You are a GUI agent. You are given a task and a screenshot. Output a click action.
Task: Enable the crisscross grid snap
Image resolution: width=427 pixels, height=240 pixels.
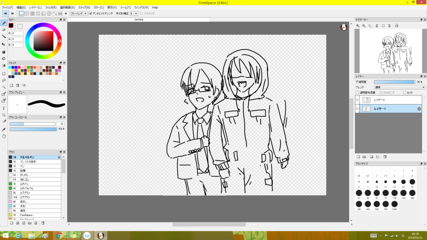[x=33, y=13]
